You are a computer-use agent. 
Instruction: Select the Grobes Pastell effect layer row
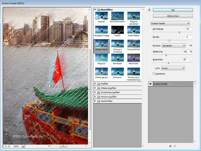point(171,84)
